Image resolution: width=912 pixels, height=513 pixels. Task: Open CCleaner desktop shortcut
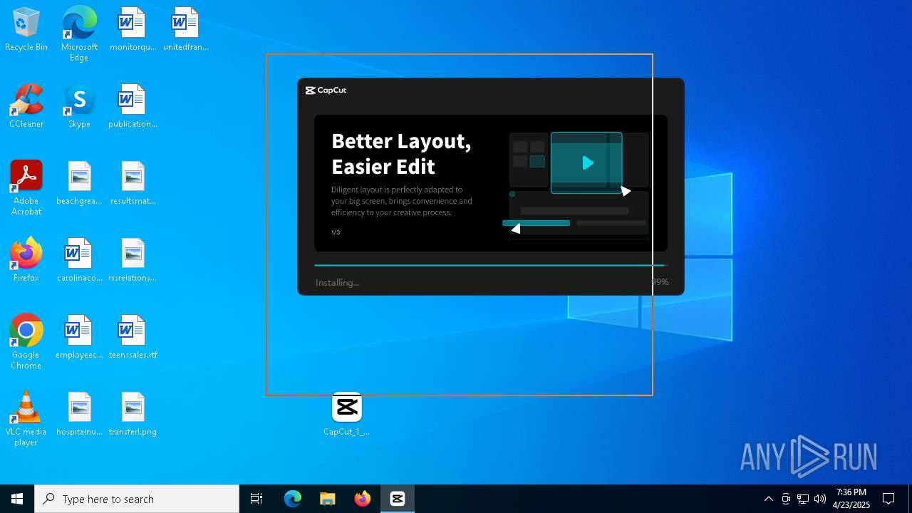pyautogui.click(x=26, y=107)
